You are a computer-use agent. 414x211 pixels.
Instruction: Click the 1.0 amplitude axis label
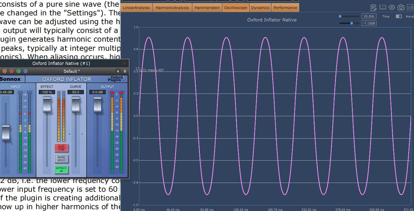click(136, 27)
